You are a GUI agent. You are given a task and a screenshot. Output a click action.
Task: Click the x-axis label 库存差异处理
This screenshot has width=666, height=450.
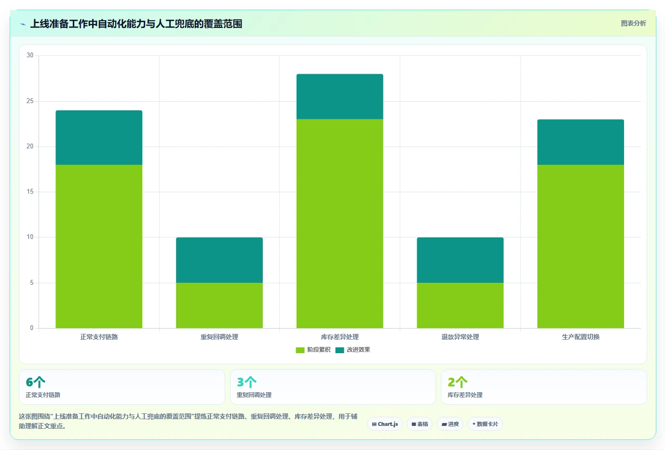click(x=340, y=337)
